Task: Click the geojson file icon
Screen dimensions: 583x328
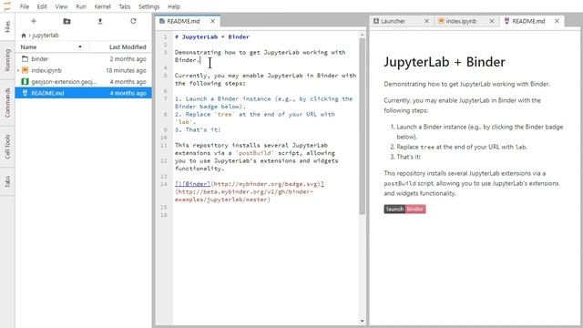Action: coord(25,81)
